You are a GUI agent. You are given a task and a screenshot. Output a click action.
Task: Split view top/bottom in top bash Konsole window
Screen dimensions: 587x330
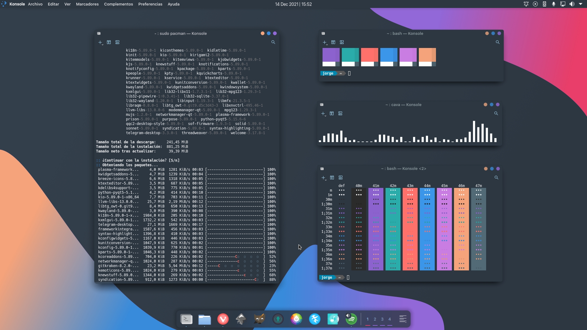tap(342, 42)
